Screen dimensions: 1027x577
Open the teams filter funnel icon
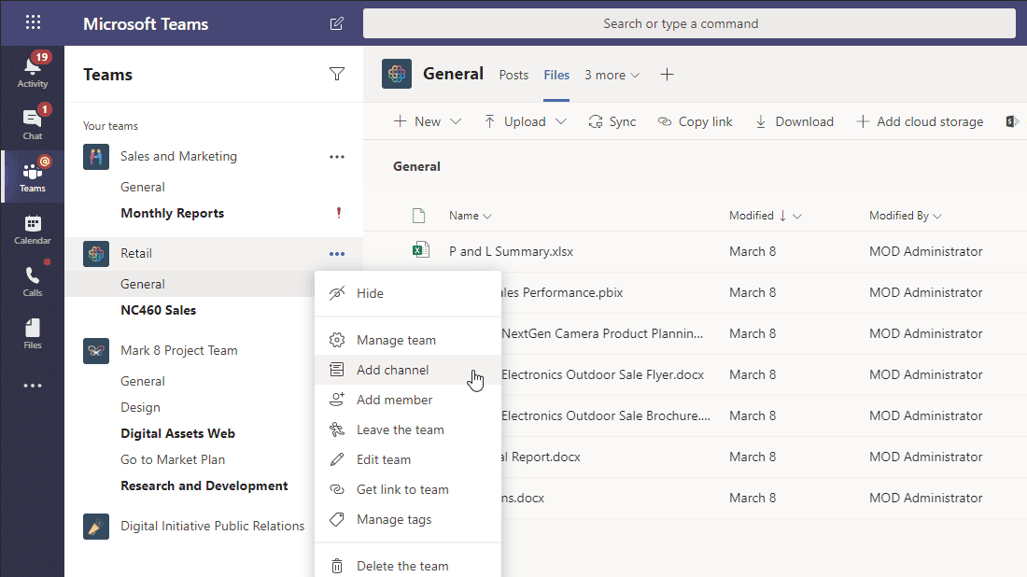point(337,75)
